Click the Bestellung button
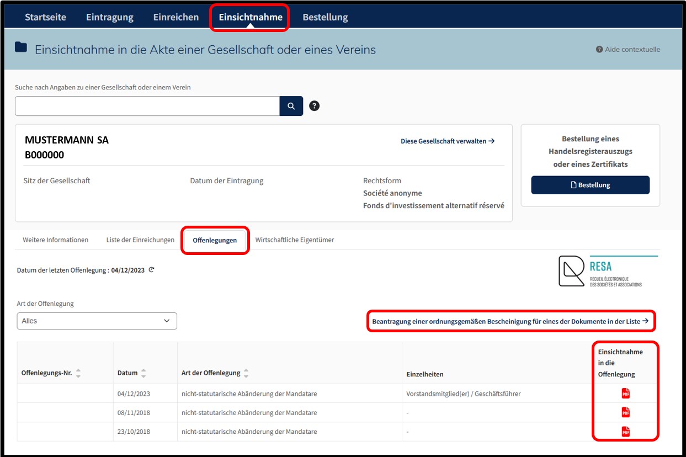Image resolution: width=686 pixels, height=457 pixels. pos(591,185)
